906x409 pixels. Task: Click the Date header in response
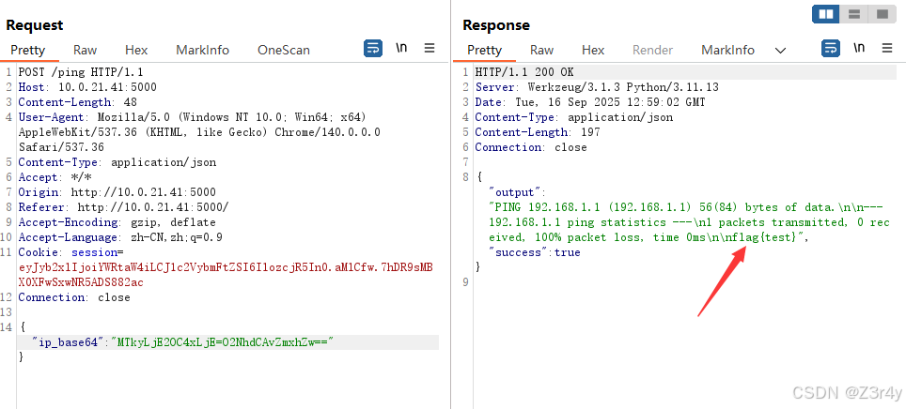[590, 102]
